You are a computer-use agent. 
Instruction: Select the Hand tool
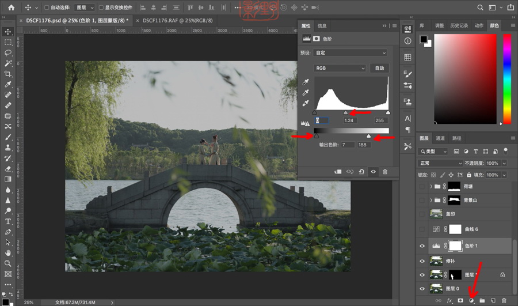[x=8, y=253]
